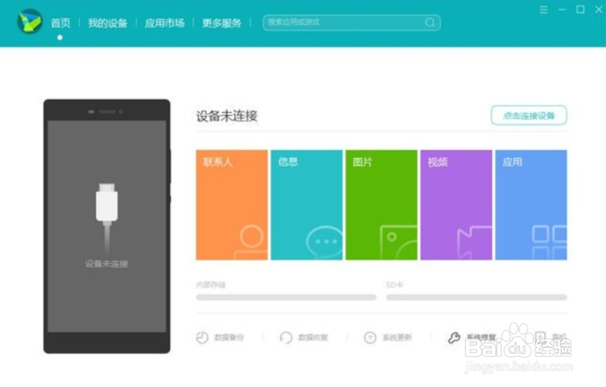Open the App Market (应用市场) menu
This screenshot has width=606, height=387.
(x=164, y=23)
